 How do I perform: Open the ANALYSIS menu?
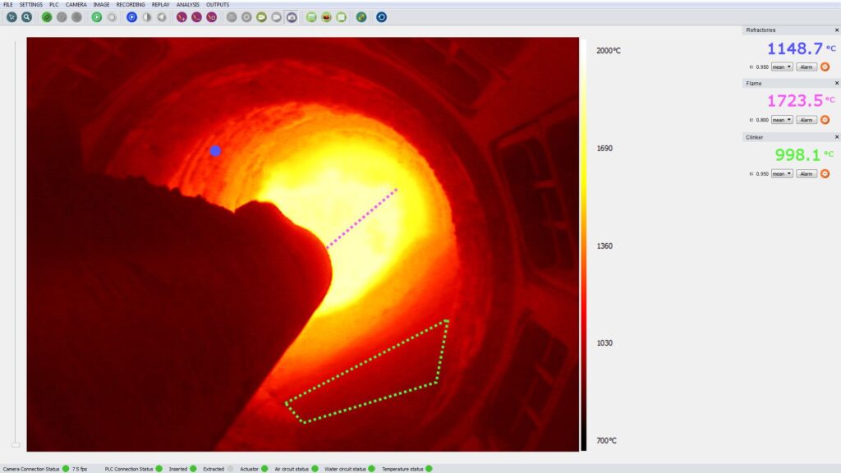tap(188, 4)
